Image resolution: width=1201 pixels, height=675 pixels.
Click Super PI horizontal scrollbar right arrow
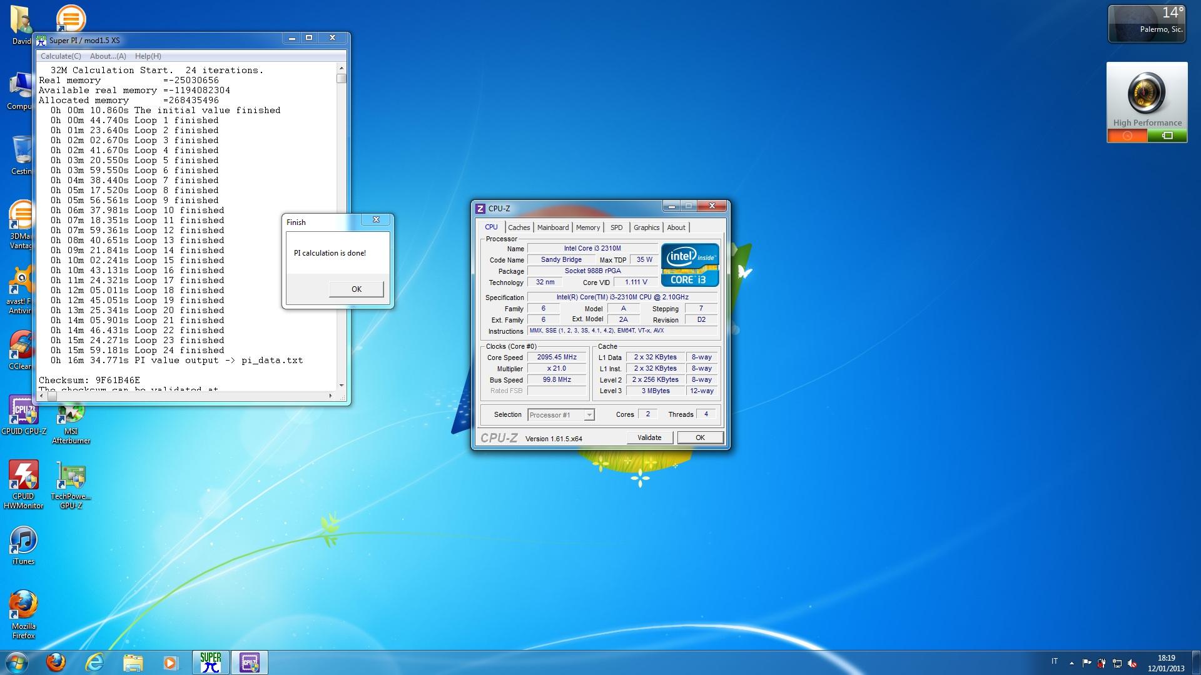(x=330, y=396)
